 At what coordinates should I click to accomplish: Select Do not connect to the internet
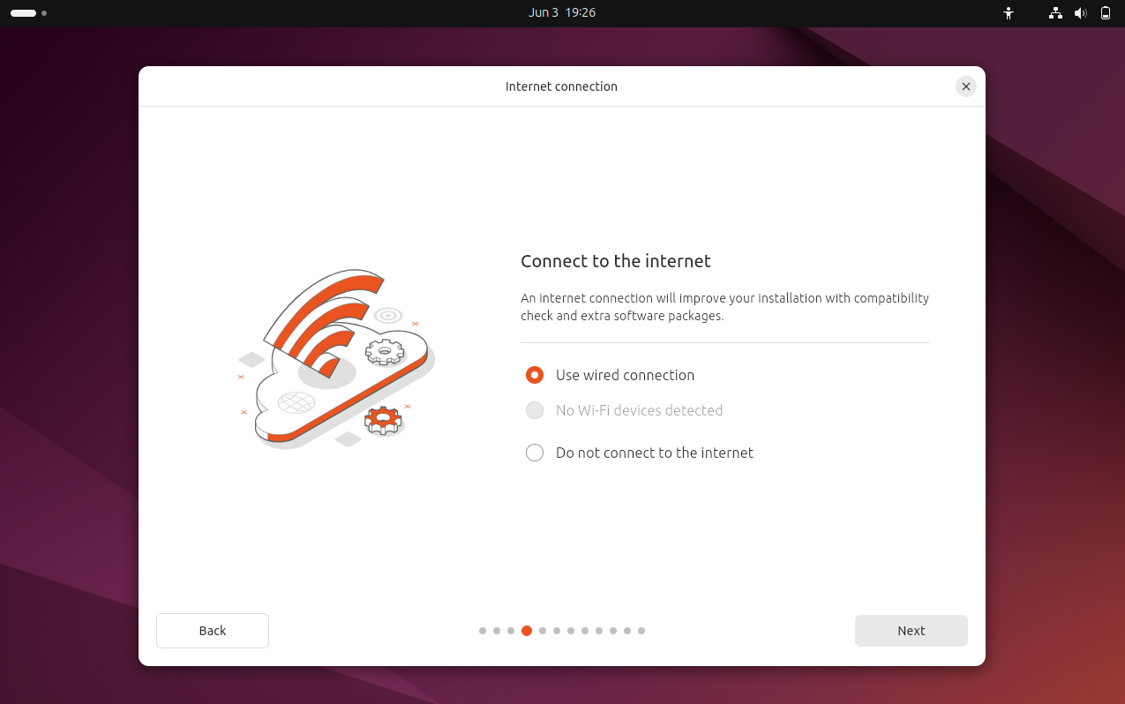(535, 453)
